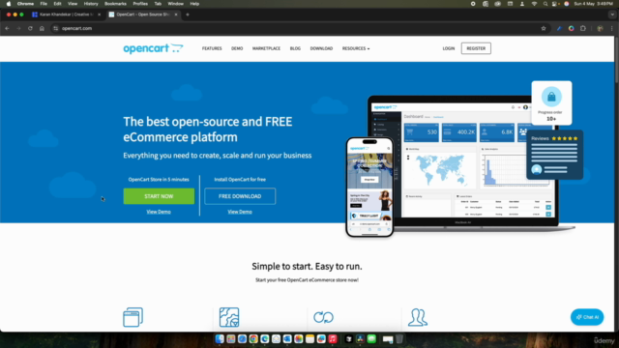Open Finder from the dock
The image size is (619, 348).
coord(220,339)
